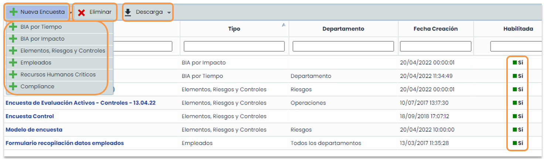544x159 pixels.
Task: Click the green plus beside BIA por Impacto
Action: pyautogui.click(x=13, y=39)
